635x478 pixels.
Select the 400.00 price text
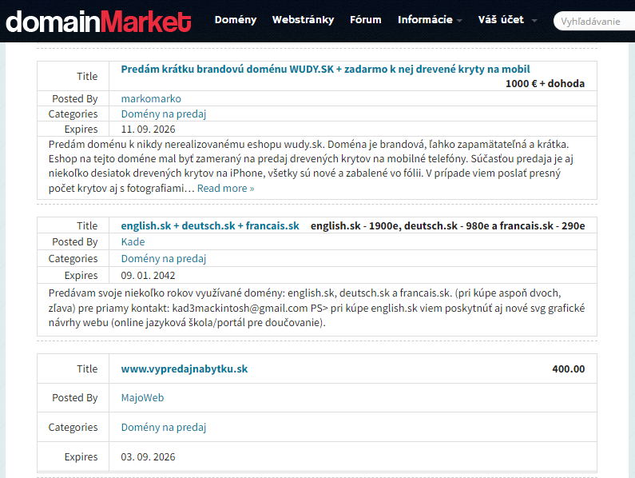point(569,369)
